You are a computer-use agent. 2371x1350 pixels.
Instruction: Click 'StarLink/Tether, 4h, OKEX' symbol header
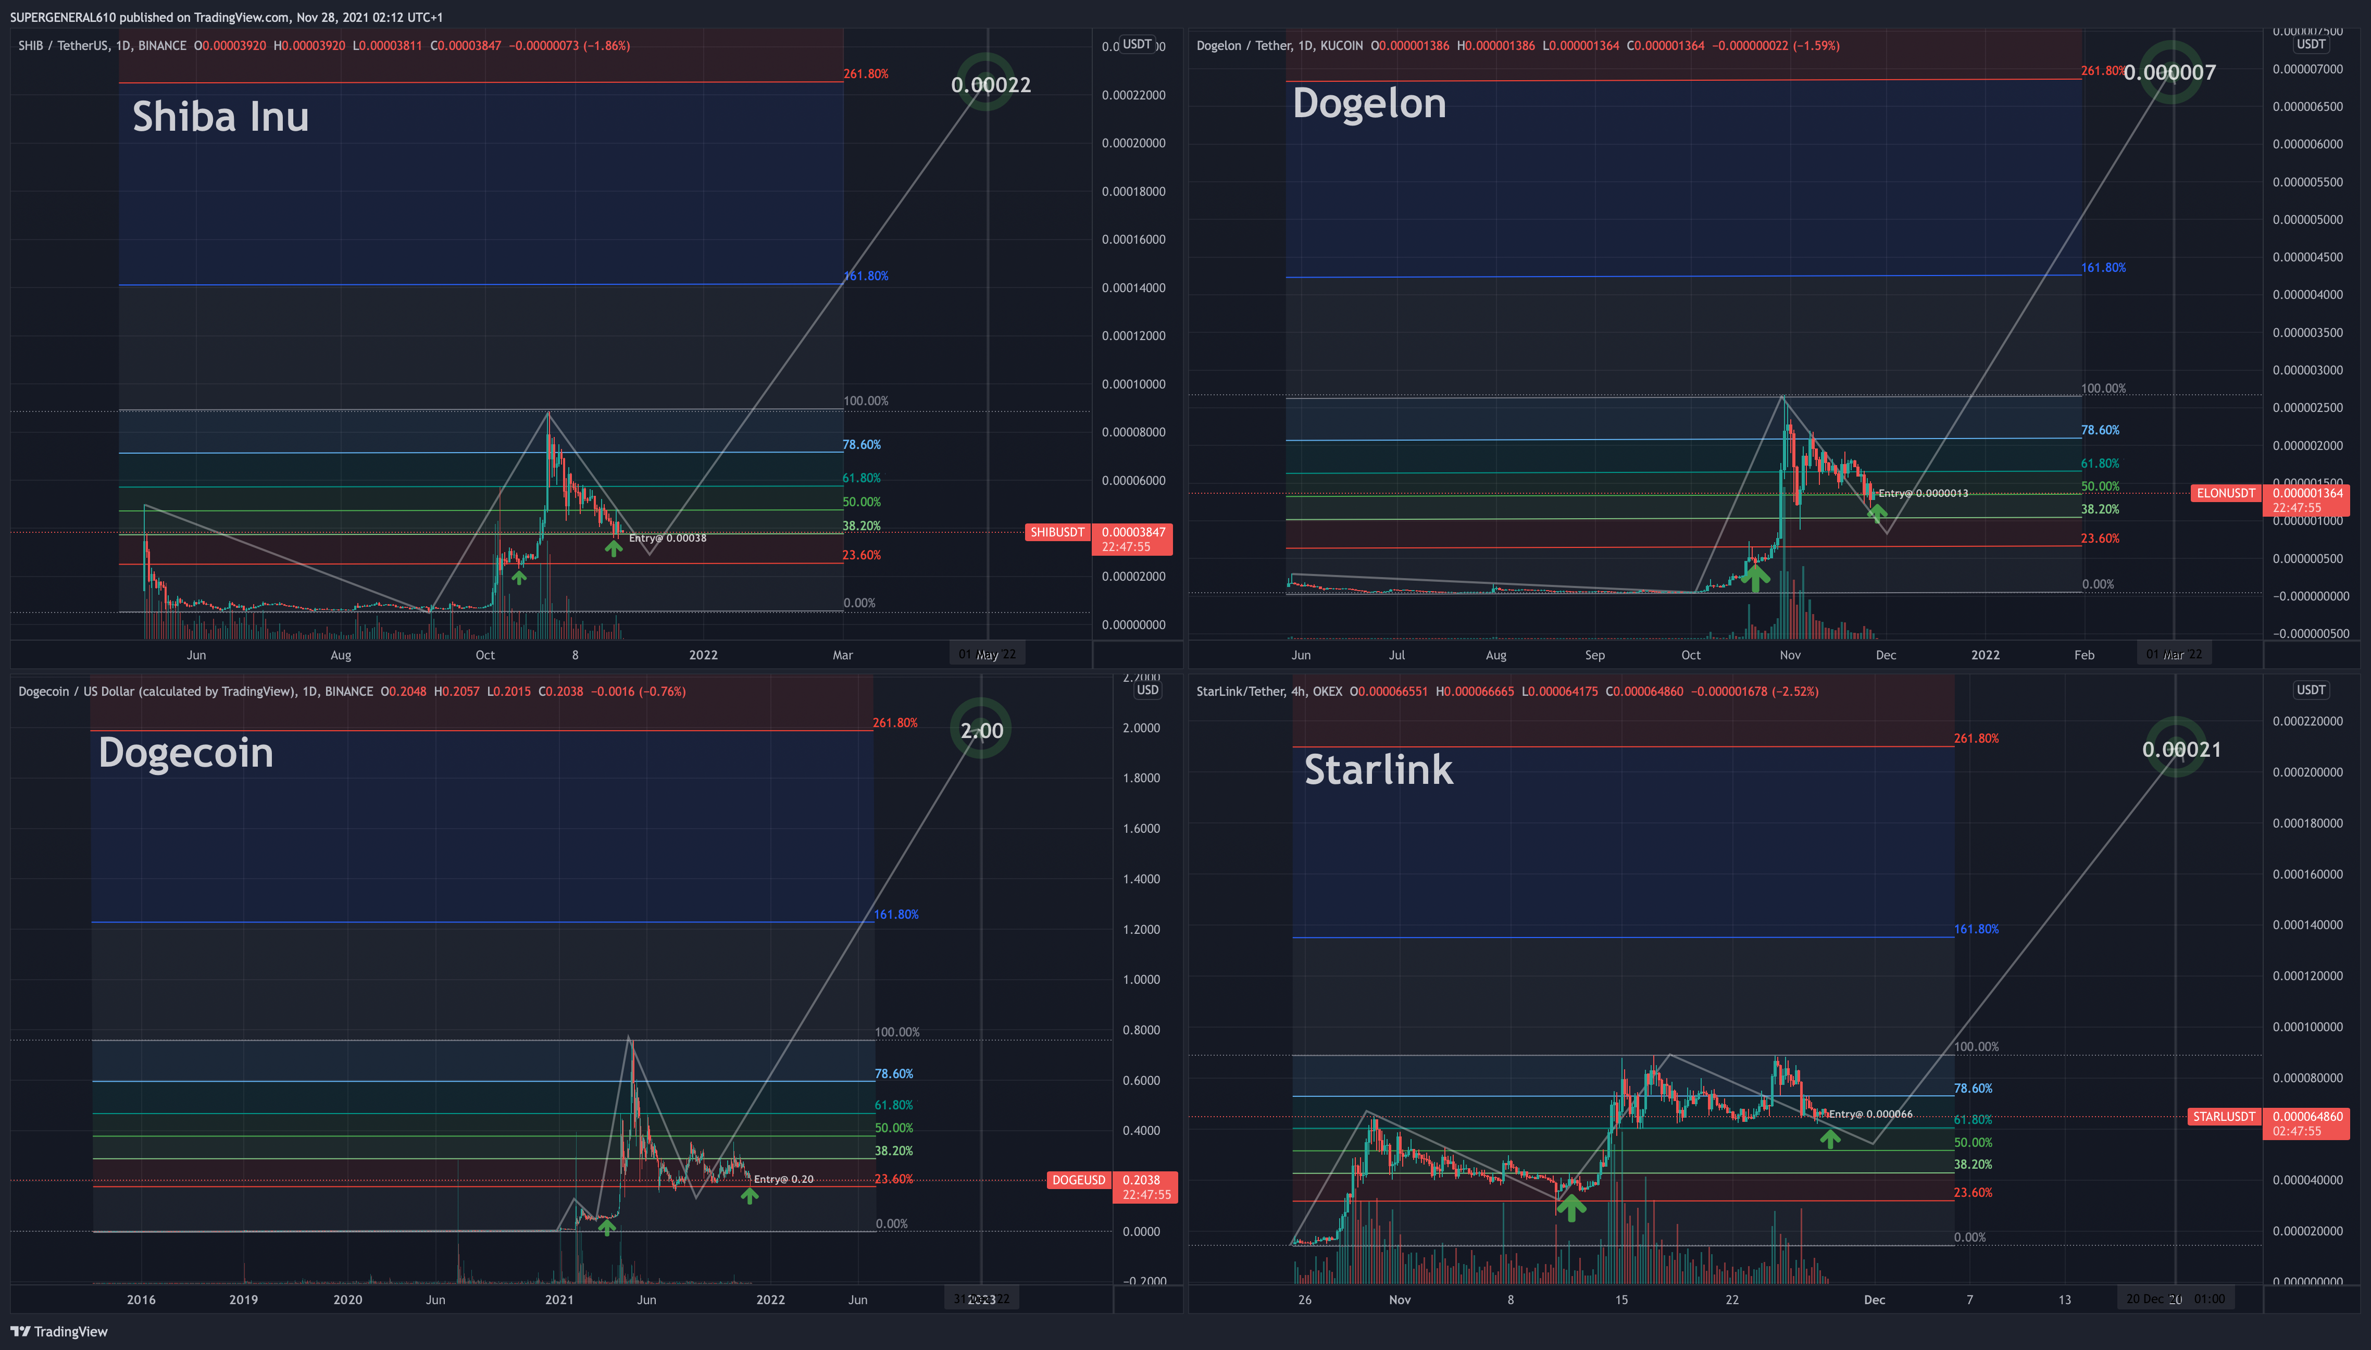pyautogui.click(x=1269, y=692)
